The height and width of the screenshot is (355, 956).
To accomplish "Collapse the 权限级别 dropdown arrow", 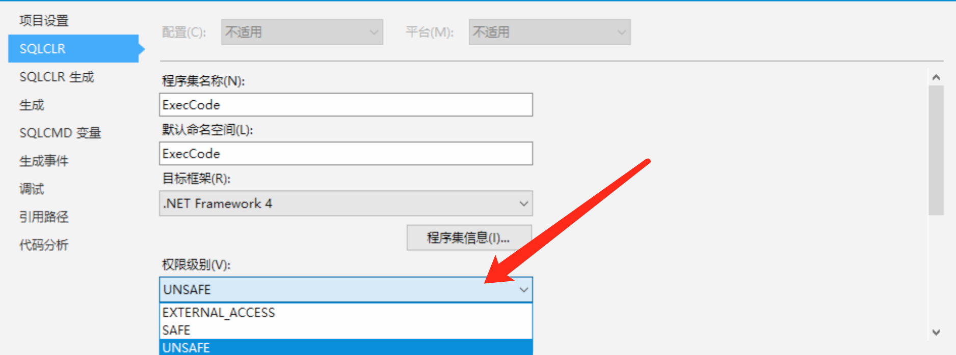I will [523, 290].
